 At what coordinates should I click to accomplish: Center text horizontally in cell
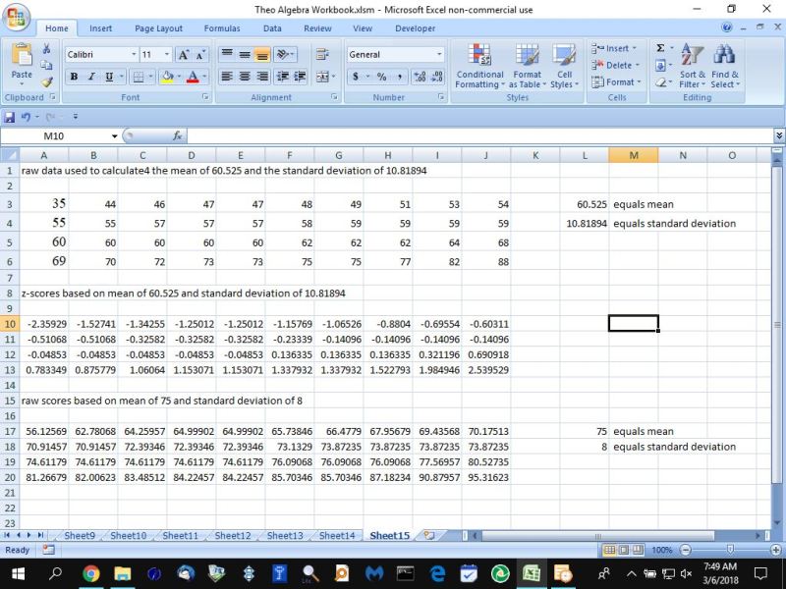(x=245, y=77)
